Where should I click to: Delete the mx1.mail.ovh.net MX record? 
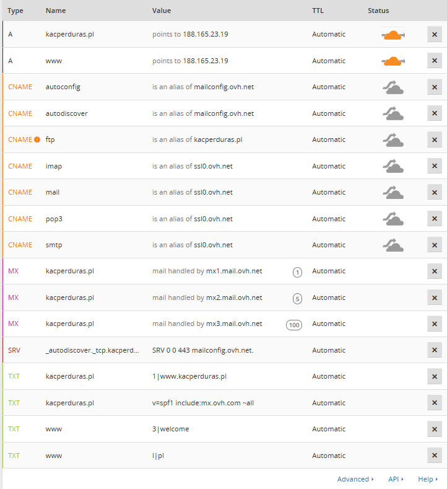(434, 271)
